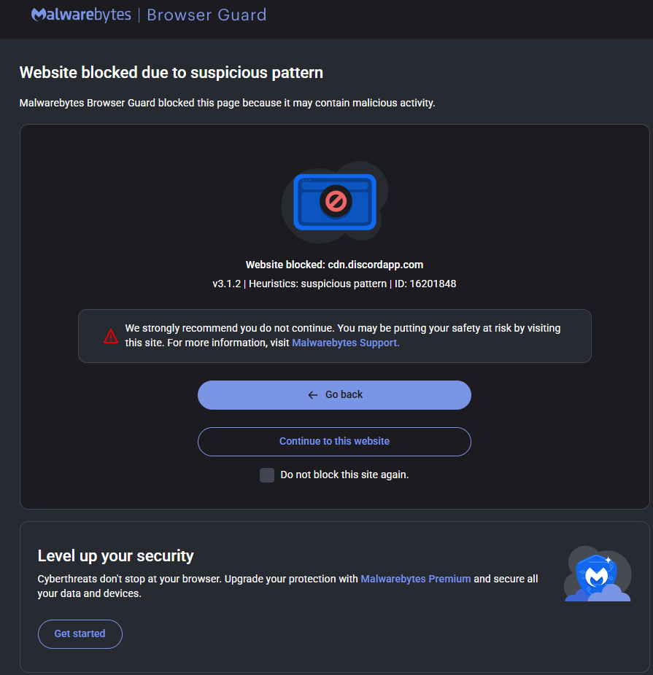This screenshot has width=653, height=675.
Task: Follow the Malwarebytes Premium link
Action: pos(416,579)
